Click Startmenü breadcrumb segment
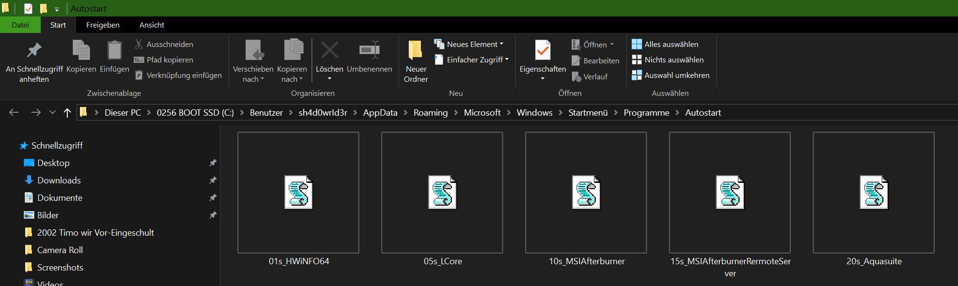 (588, 112)
